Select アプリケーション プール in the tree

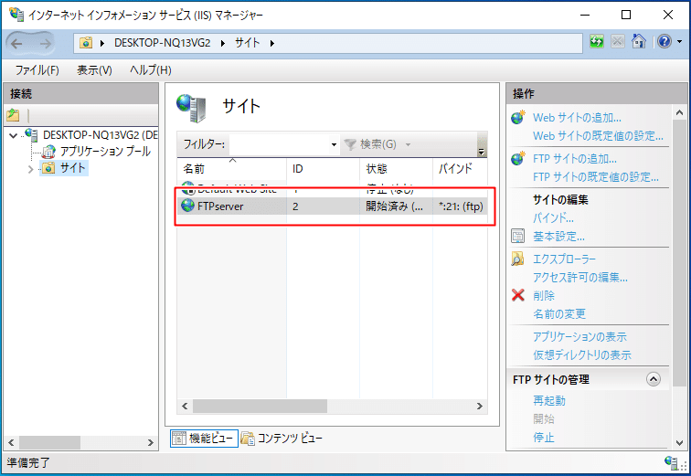pos(105,152)
